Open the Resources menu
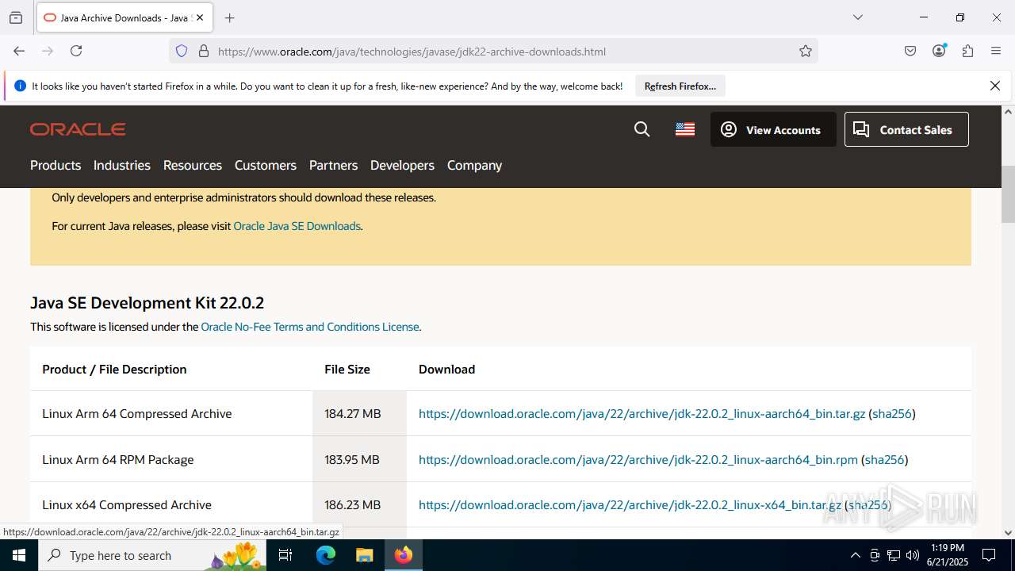The image size is (1015, 571). pyautogui.click(x=193, y=165)
